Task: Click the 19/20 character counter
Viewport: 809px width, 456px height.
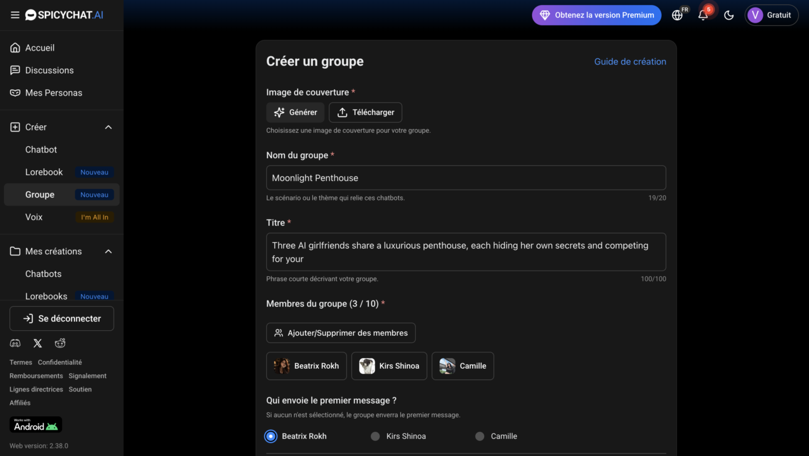Action: (657, 198)
